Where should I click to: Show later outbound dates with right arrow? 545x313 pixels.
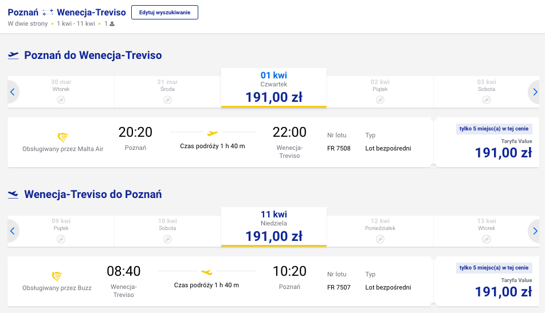coord(534,92)
